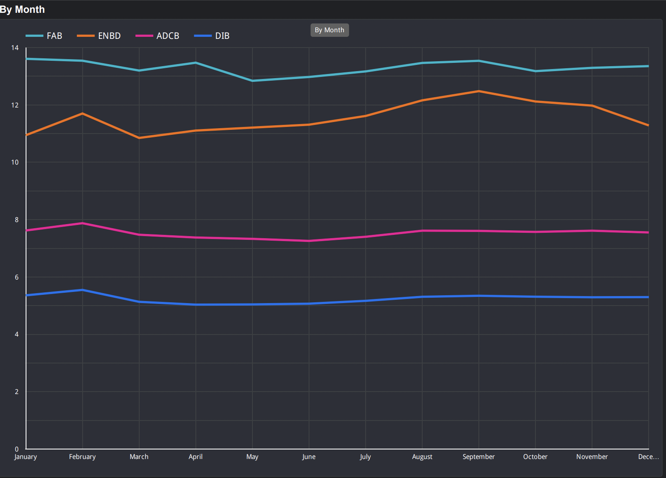Click the FAB line point at April
666x478 pixels.
[196, 63]
